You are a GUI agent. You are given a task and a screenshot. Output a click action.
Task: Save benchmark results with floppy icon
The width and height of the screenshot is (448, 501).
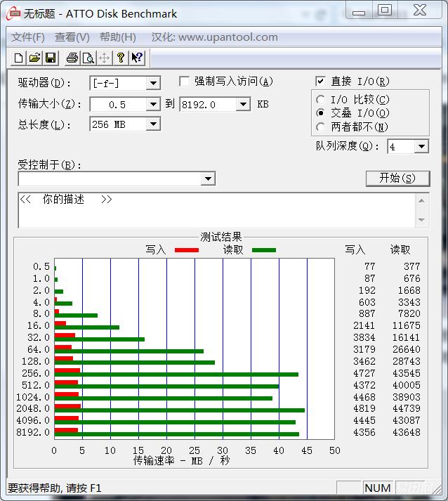click(x=51, y=58)
